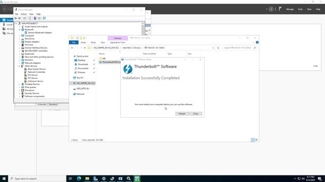Open Downloads in navigation pane

click(83, 64)
